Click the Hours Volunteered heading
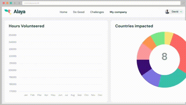The height and width of the screenshot is (105, 186). coord(26,26)
